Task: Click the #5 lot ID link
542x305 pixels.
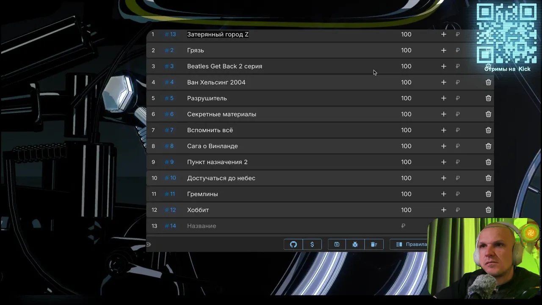Action: coord(169,98)
